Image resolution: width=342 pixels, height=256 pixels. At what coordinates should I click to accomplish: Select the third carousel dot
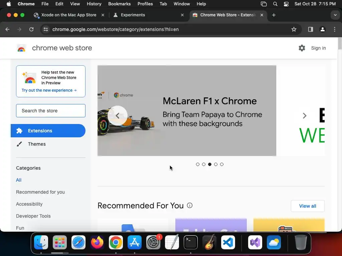point(210,164)
